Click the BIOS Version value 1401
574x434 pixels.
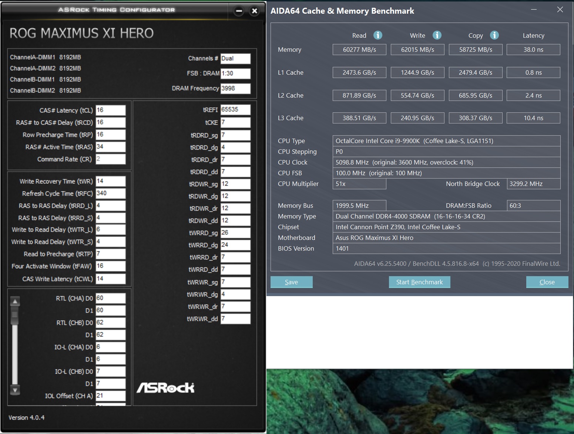pos(446,248)
